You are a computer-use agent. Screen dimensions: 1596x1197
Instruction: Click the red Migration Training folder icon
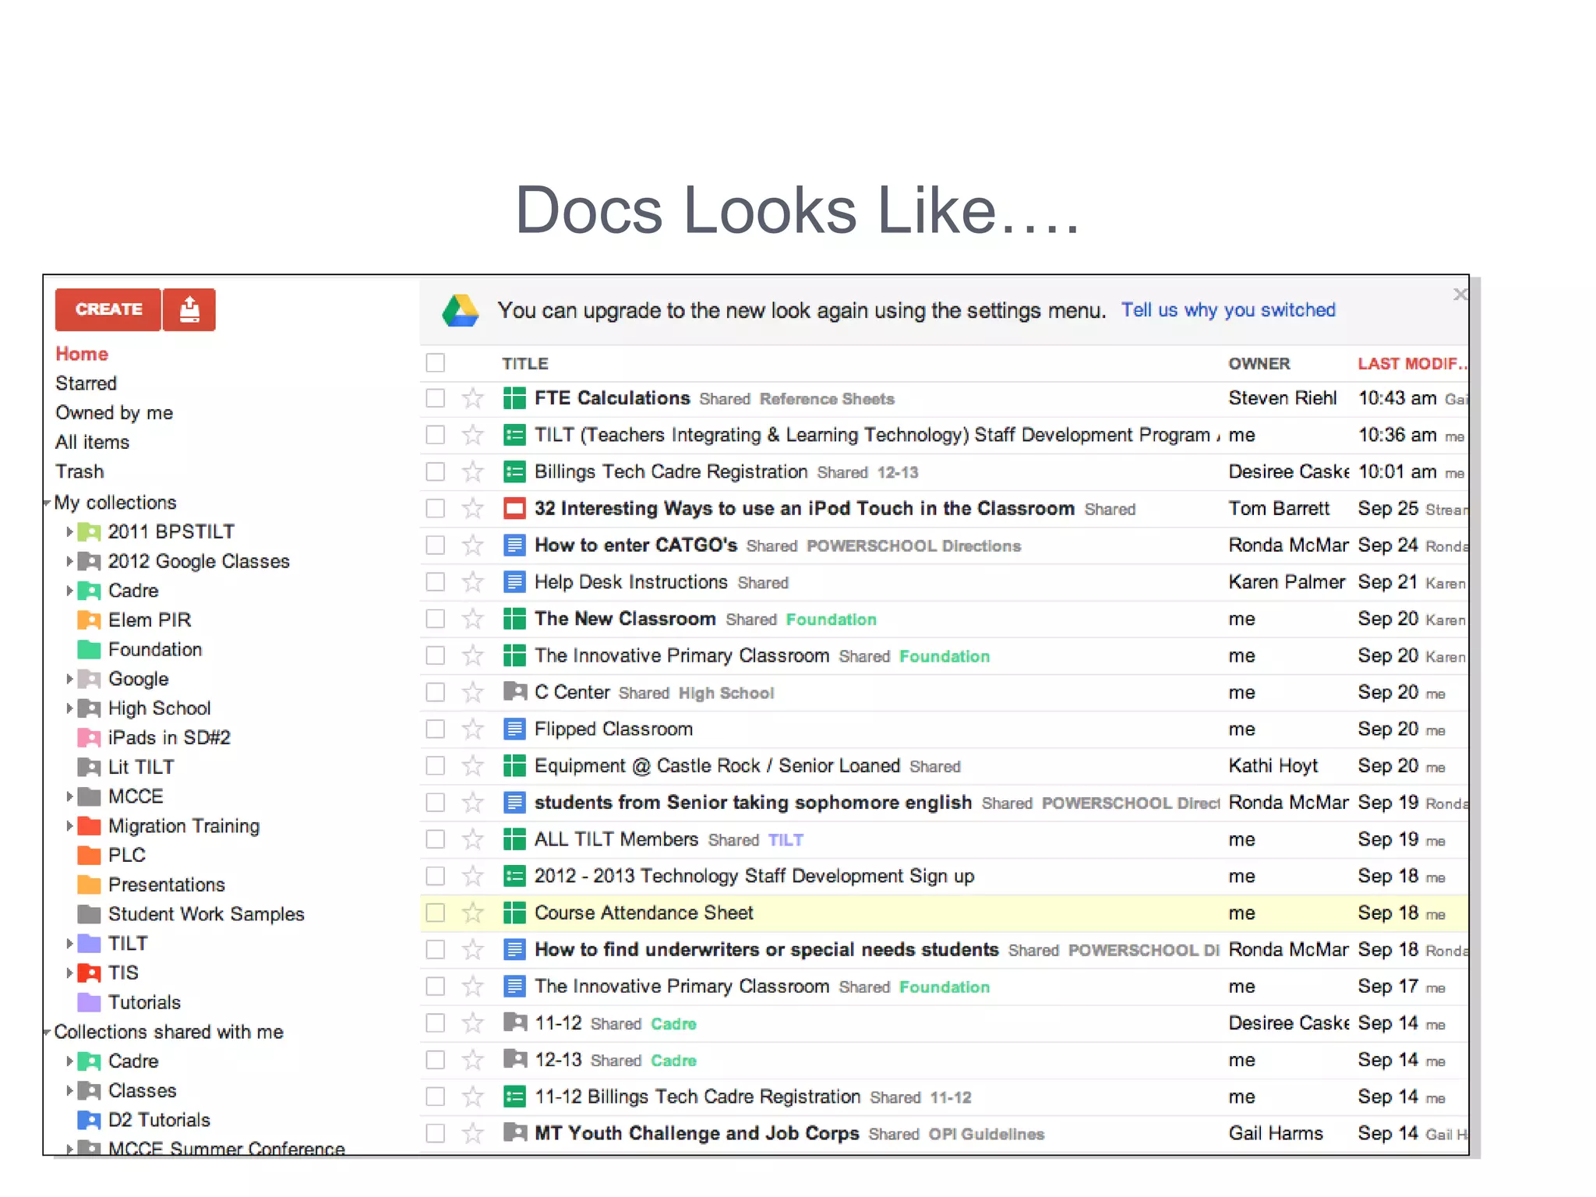90,826
